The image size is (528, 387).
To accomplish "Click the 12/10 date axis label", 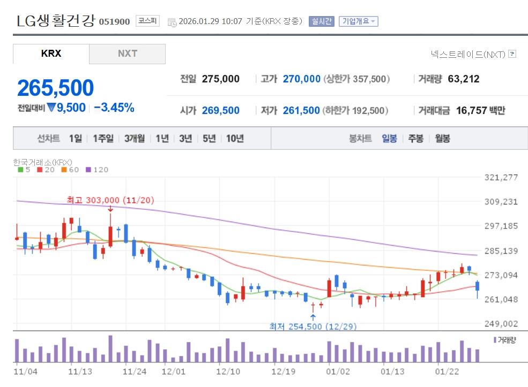I will click(228, 371).
